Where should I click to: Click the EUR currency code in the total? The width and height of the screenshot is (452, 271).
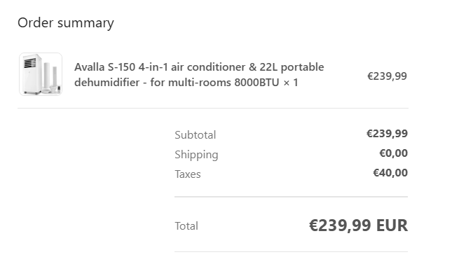click(x=392, y=225)
